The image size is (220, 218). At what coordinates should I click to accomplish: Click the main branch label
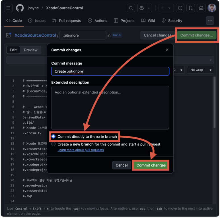click(117, 35)
